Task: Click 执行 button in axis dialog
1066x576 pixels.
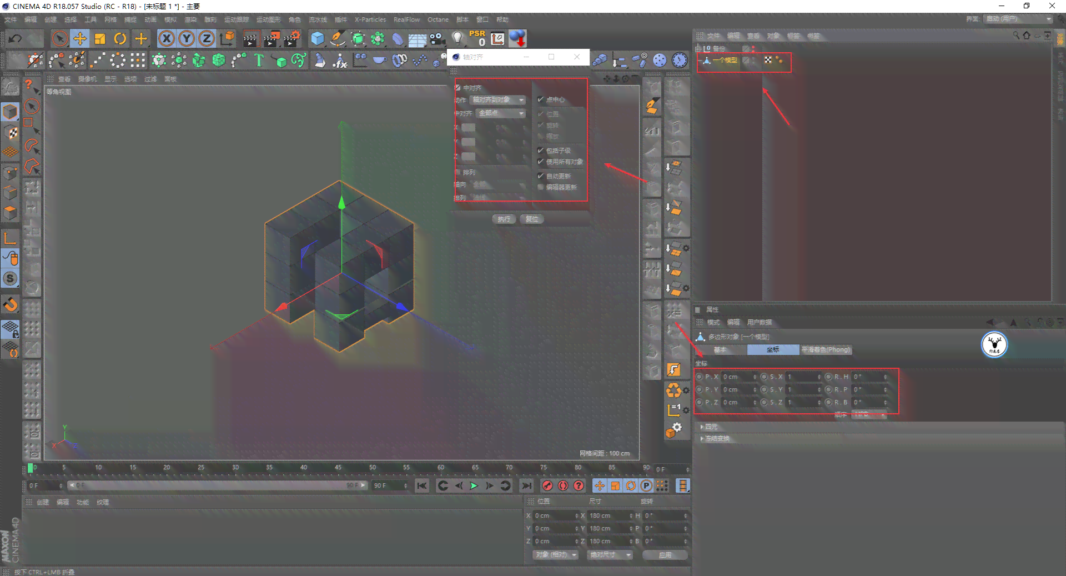Action: pyautogui.click(x=504, y=219)
